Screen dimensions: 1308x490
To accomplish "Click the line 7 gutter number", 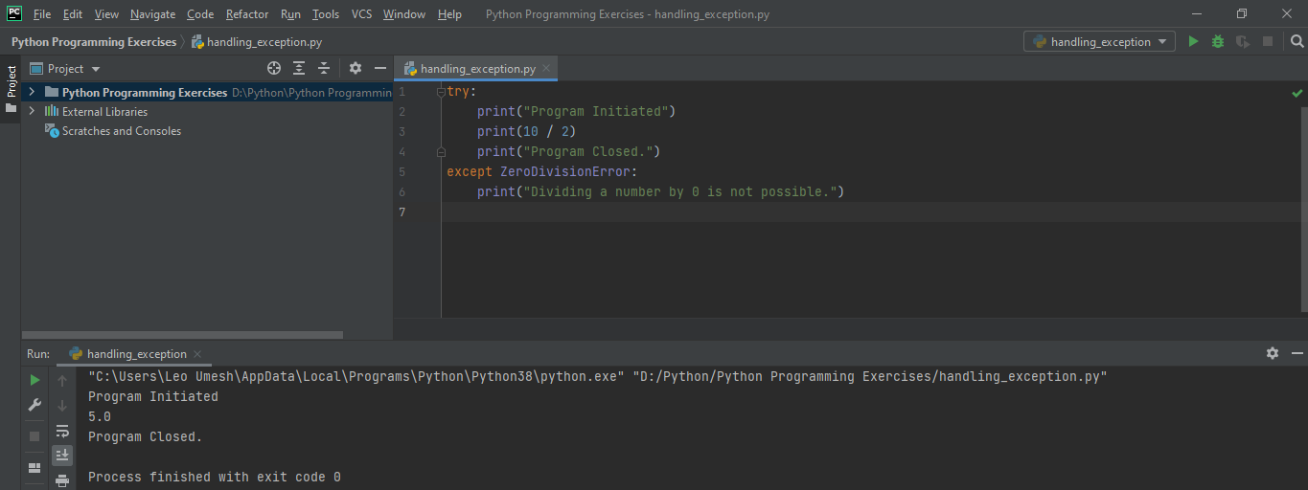I will pyautogui.click(x=402, y=212).
